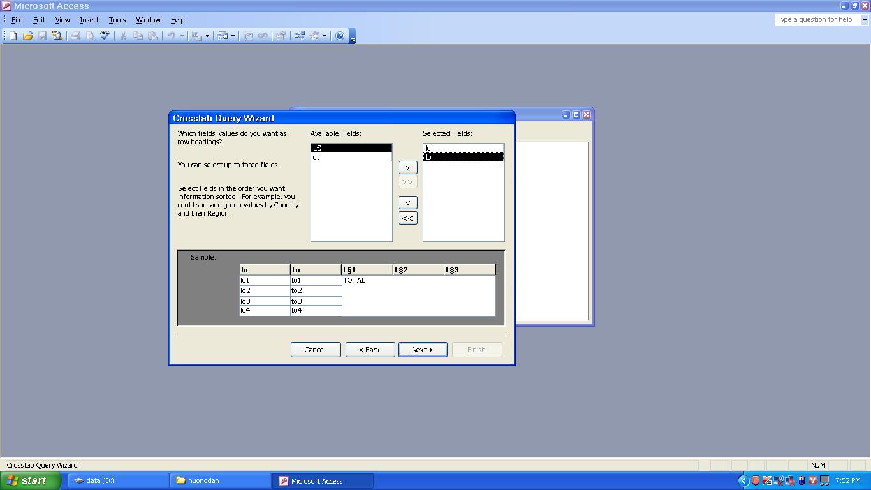The width and height of the screenshot is (871, 490).
Task: Click the to4 cell in sample
Action: pyautogui.click(x=316, y=311)
